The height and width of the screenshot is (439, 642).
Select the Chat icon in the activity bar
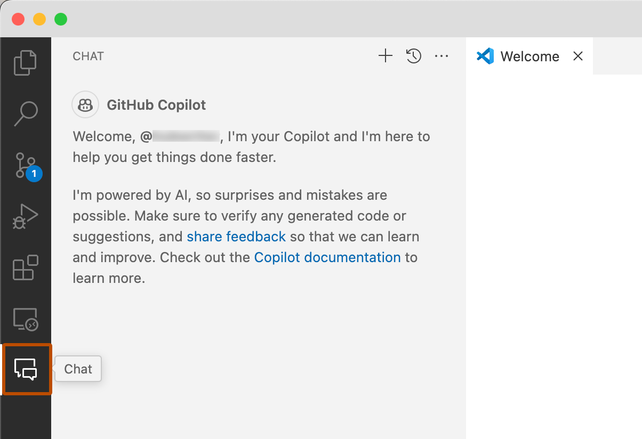click(27, 369)
